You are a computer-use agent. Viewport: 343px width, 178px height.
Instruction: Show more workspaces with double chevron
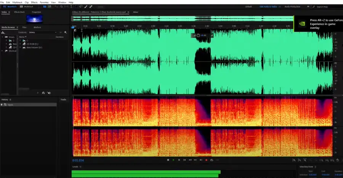[x=308, y=6]
